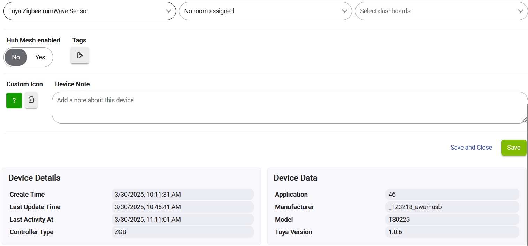Viewport: 528px width, 246px height.
Task: Click the Application label
Action: 291,195
